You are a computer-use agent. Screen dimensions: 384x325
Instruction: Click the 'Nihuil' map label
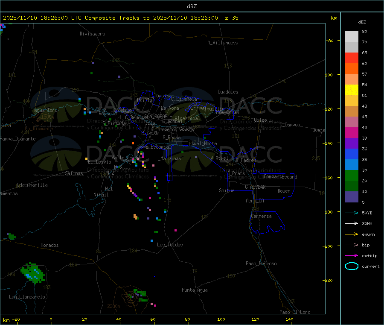click(101, 195)
